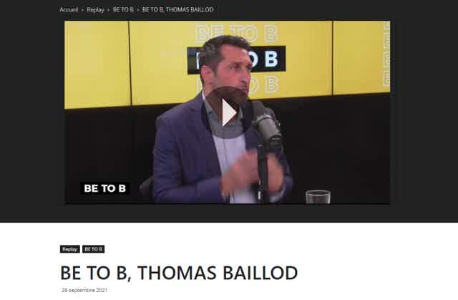Click the BE TO B category tag badge
The height and width of the screenshot is (300, 458).
coord(94,249)
